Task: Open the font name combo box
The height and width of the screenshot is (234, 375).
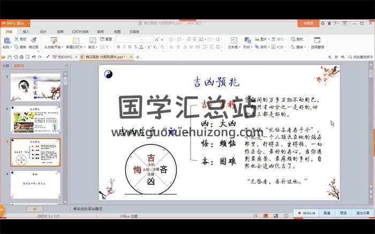Action: click(129, 40)
